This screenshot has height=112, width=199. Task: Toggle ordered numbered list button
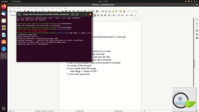pos(113,15)
